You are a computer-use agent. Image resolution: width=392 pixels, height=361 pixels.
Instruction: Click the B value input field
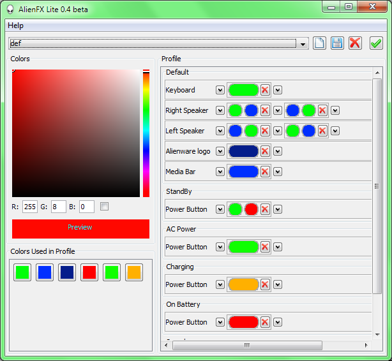click(87, 207)
